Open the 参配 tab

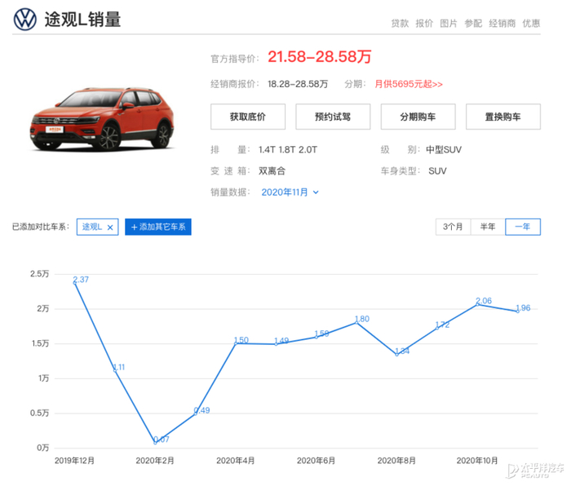(473, 24)
